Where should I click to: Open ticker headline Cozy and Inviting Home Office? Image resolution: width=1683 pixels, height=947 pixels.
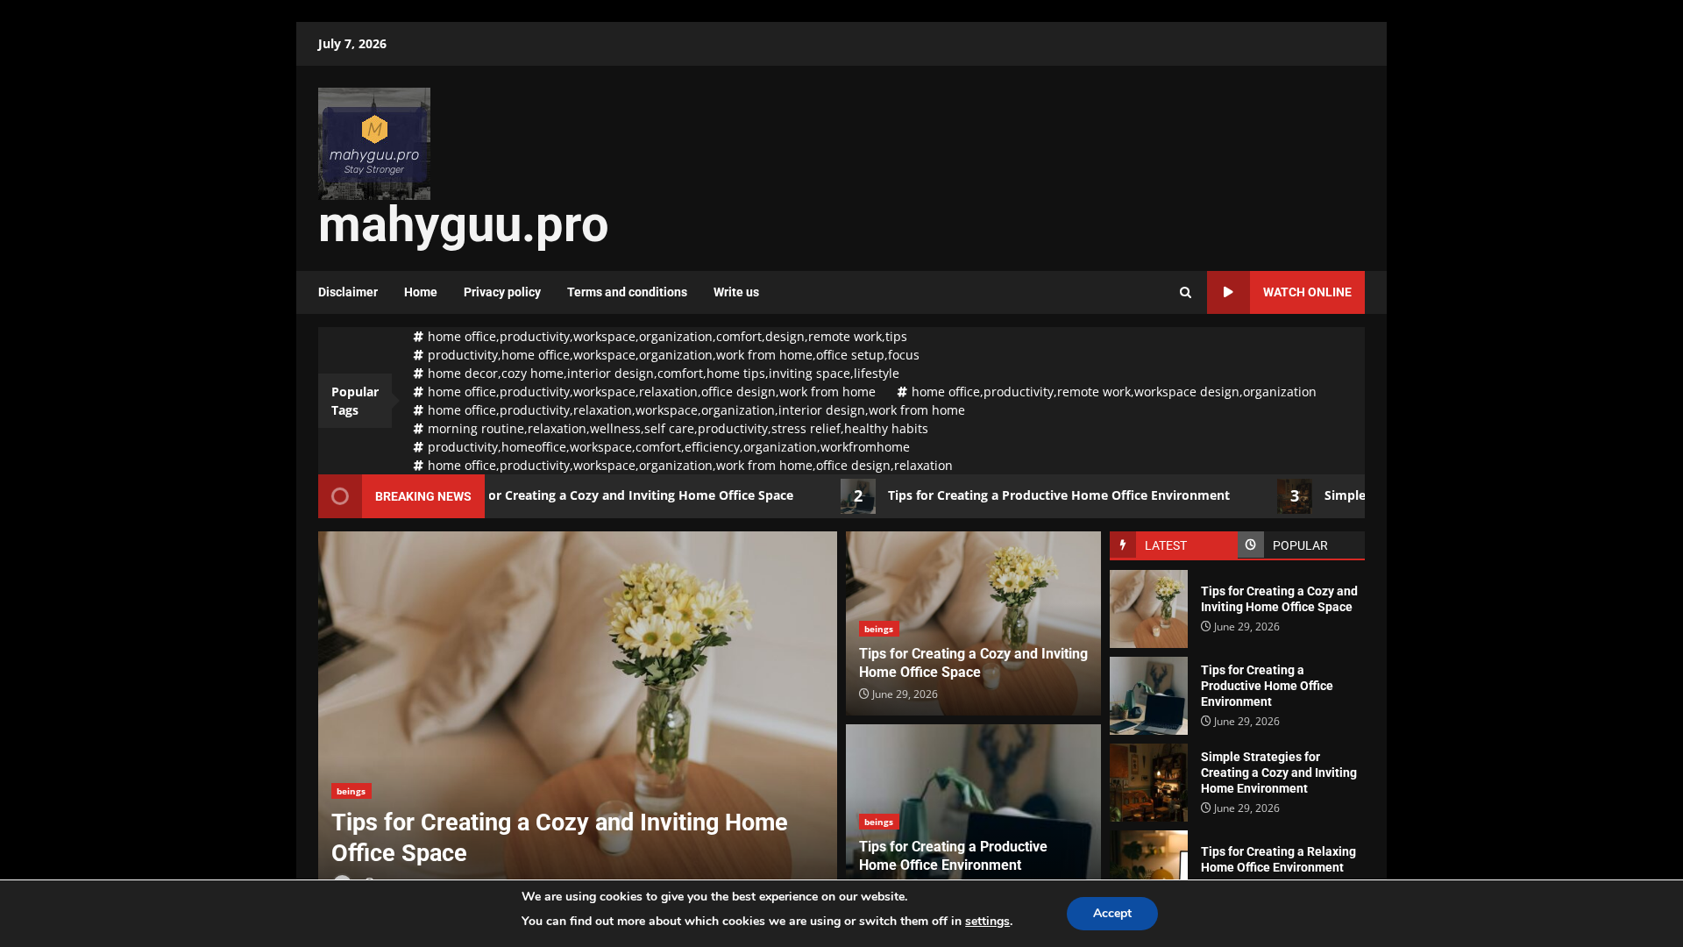click(641, 495)
